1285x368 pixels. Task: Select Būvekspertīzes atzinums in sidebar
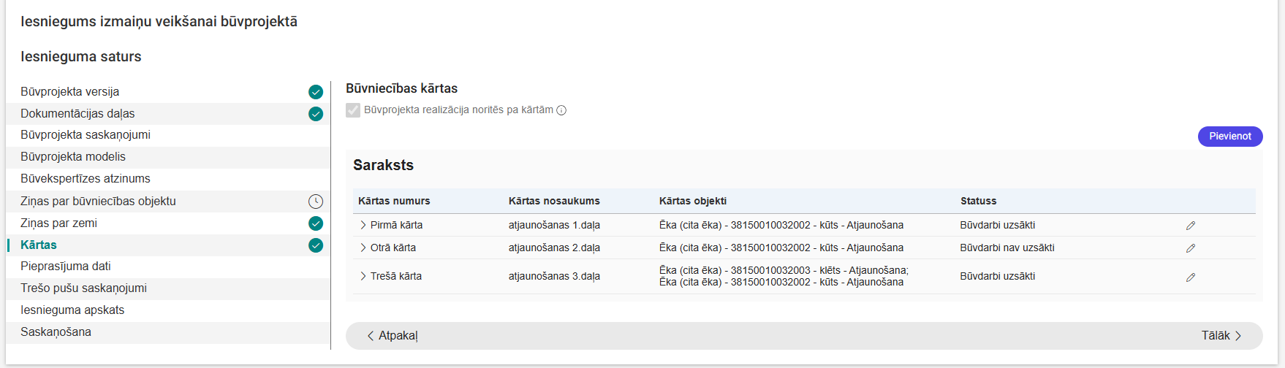[86, 179]
